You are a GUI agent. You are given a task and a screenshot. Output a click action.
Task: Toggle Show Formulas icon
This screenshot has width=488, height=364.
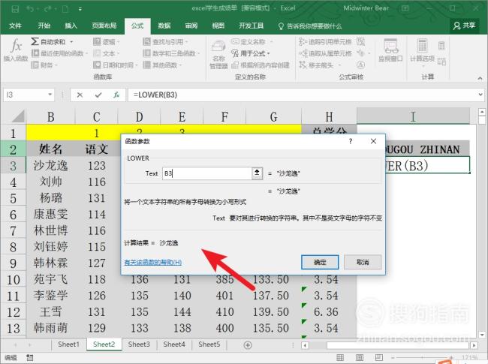pyautogui.click(x=360, y=41)
